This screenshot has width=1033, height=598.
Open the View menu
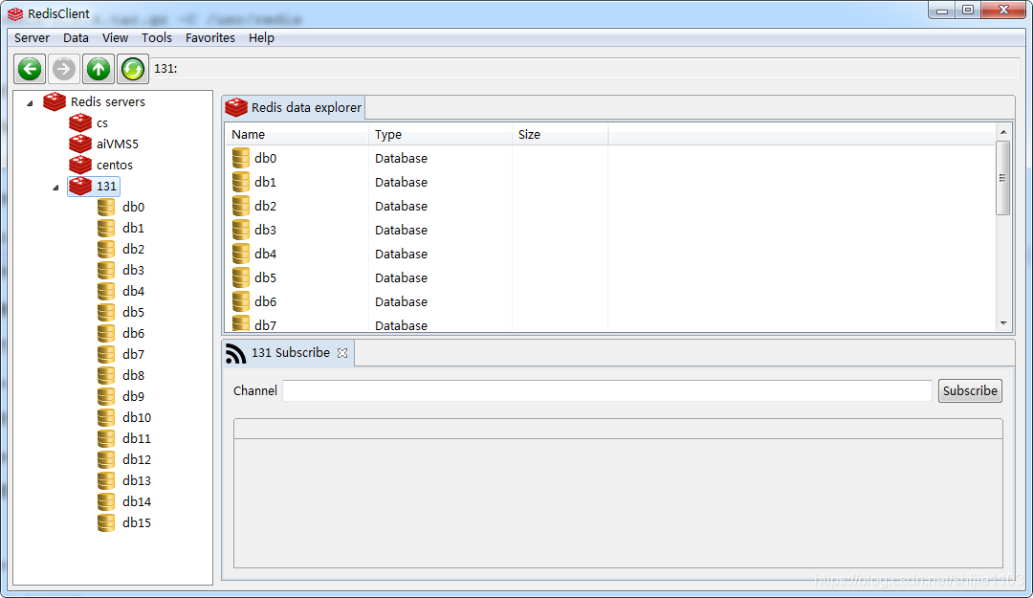[116, 37]
